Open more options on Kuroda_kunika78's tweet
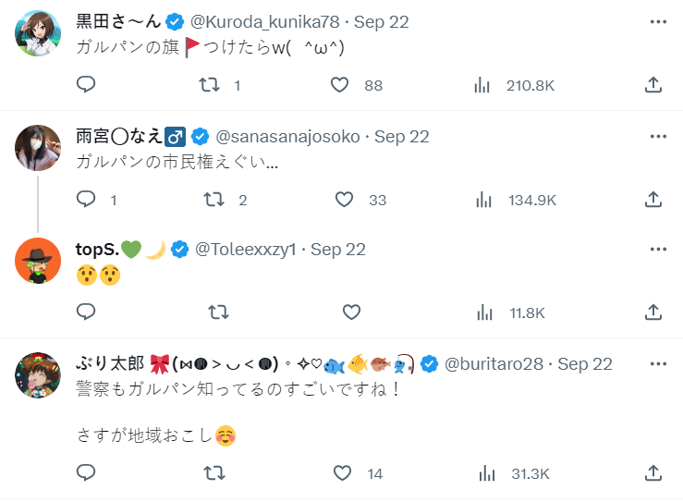The height and width of the screenshot is (502, 683). tap(658, 21)
